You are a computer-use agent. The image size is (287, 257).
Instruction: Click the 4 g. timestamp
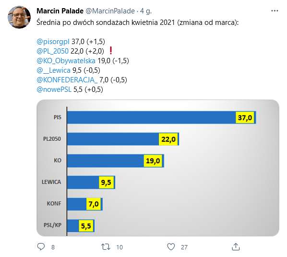[x=146, y=11]
